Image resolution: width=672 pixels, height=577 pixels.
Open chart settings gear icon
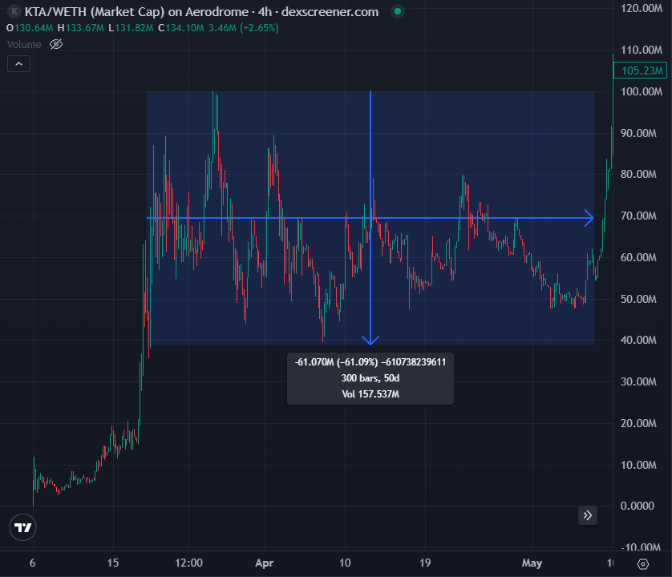[x=643, y=563]
